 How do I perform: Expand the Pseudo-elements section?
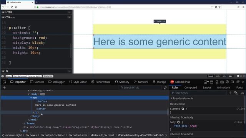click(x=171, y=99)
